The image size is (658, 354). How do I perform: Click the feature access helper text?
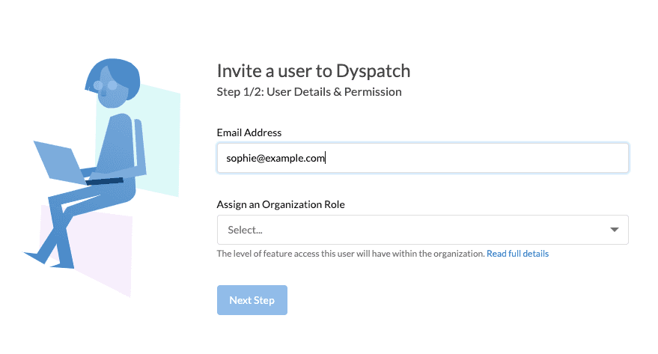351,254
